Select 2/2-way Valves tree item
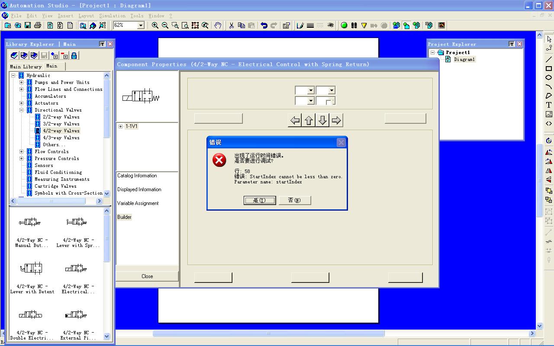This screenshot has height=346, width=554. [x=61, y=117]
